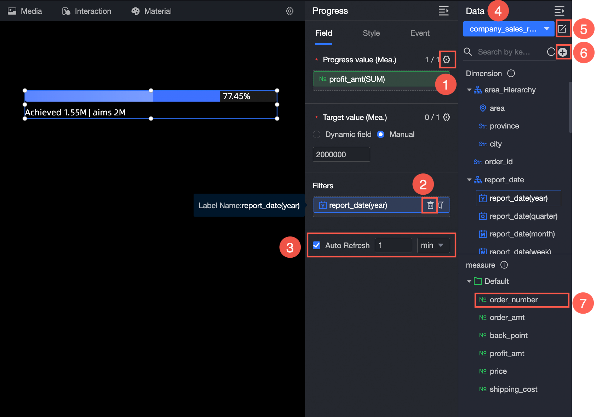Image resolution: width=608 pixels, height=417 pixels.
Task: Toggle the Auto Refresh checkbox
Action: pyautogui.click(x=317, y=245)
